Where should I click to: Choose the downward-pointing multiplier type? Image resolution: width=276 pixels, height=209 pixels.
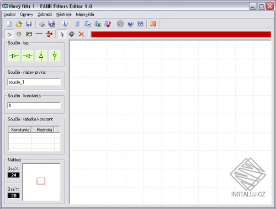(55, 56)
